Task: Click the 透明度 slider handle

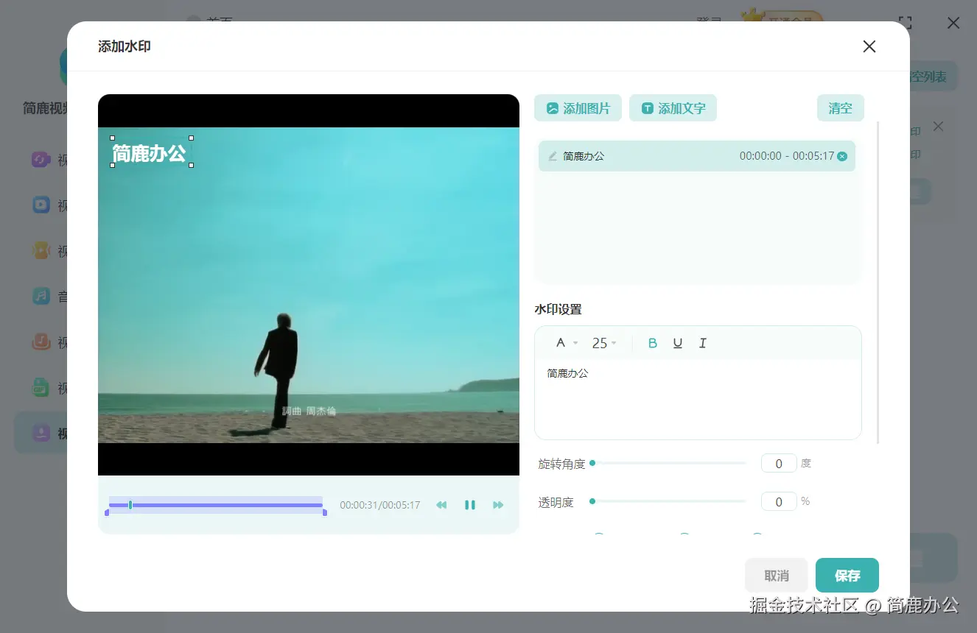Action: point(592,501)
